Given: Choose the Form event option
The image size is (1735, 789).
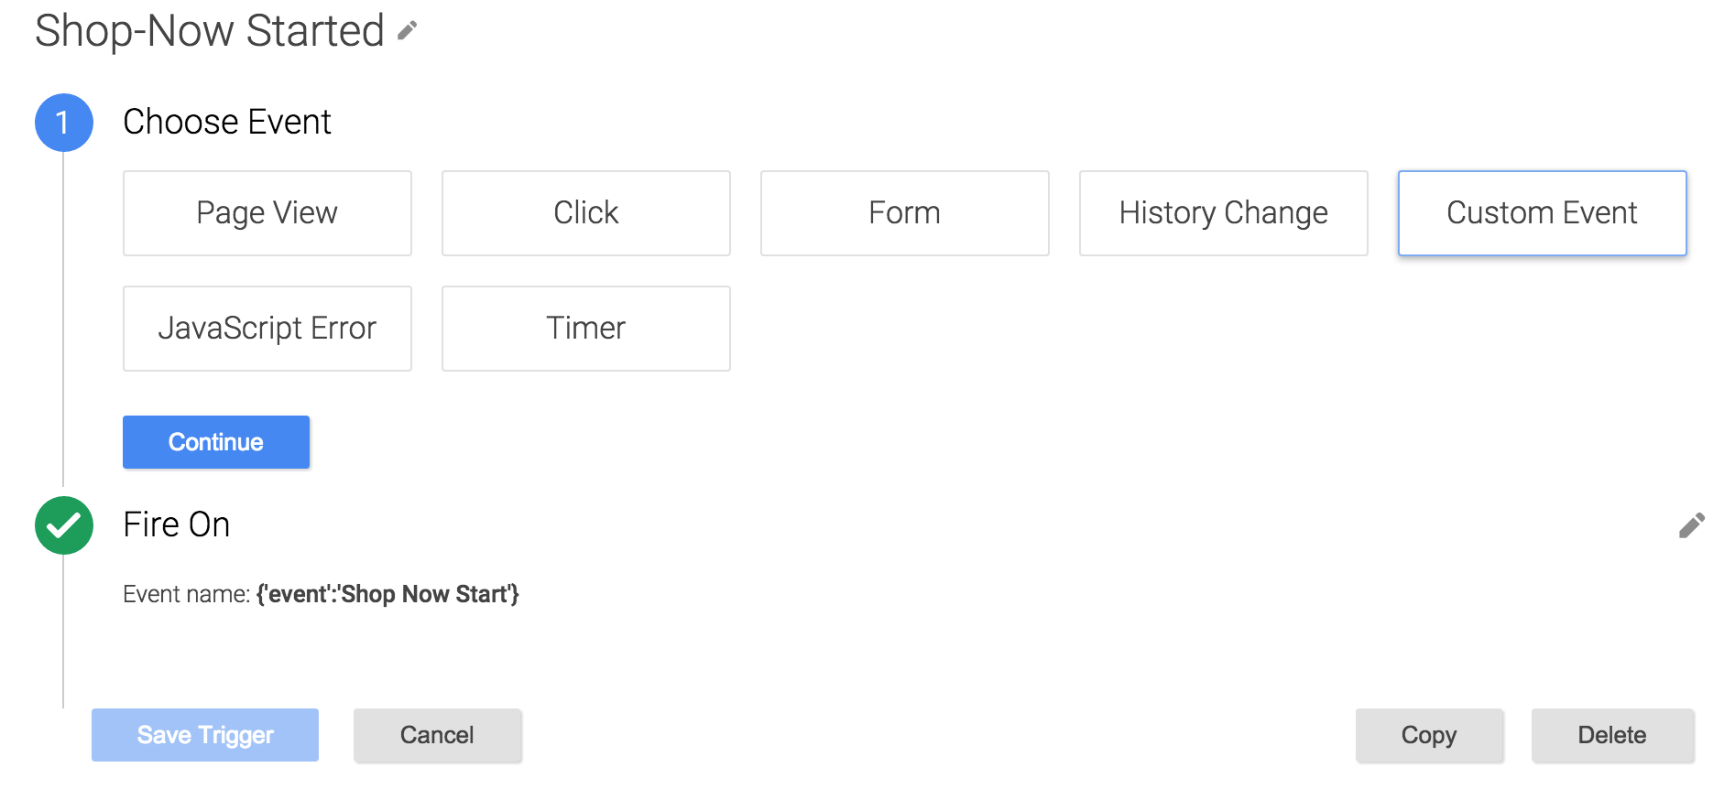Looking at the screenshot, I should click(904, 213).
